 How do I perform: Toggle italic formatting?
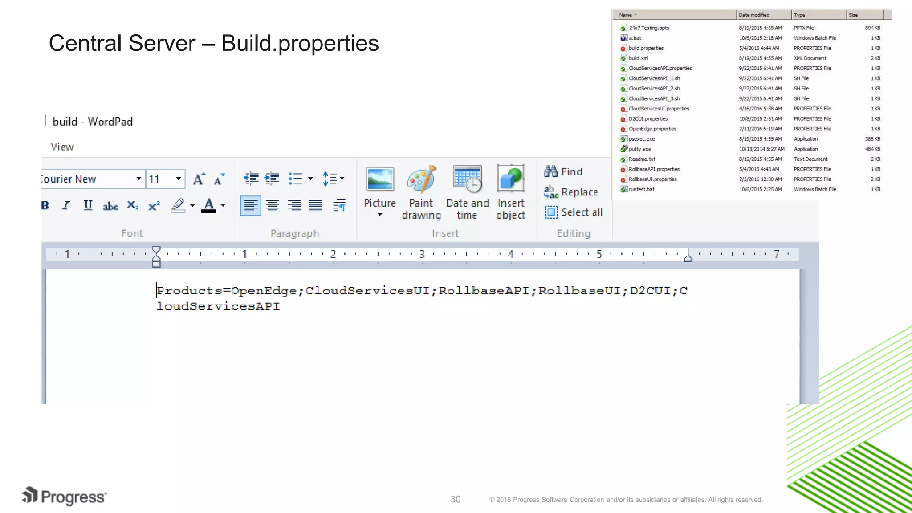[66, 206]
